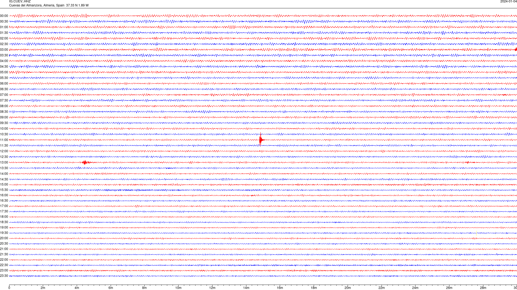
Task: Select the 22m axis label
Action: tap(382, 288)
